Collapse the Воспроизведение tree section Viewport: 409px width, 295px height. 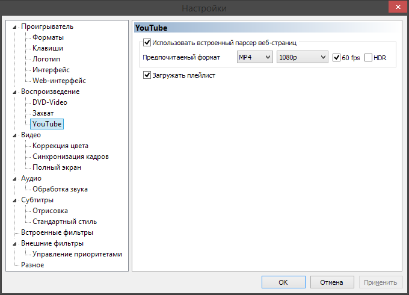[14, 92]
